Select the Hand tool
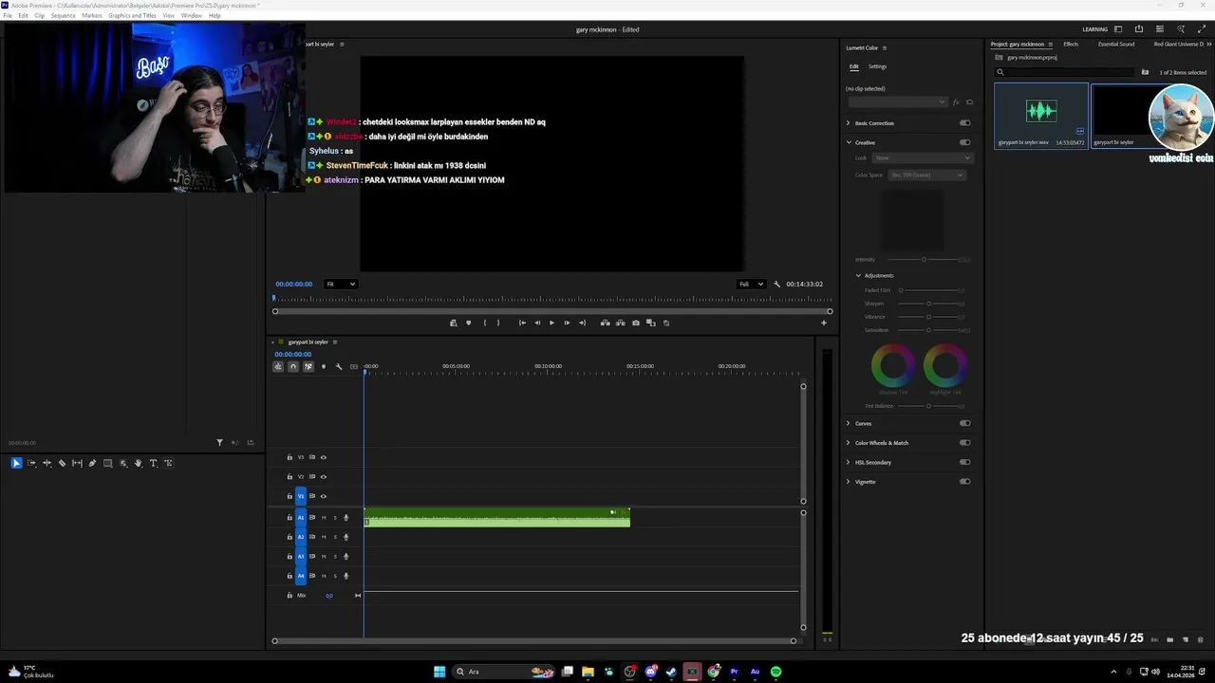1215x683 pixels. tap(138, 463)
